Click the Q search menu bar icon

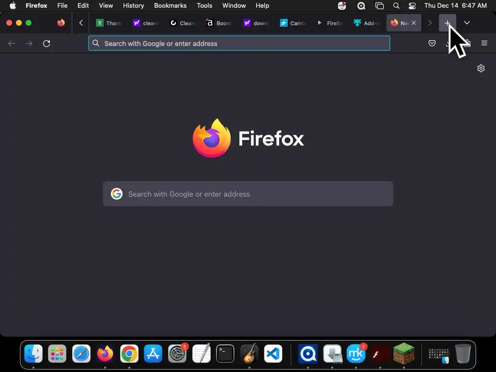[x=361, y=5]
